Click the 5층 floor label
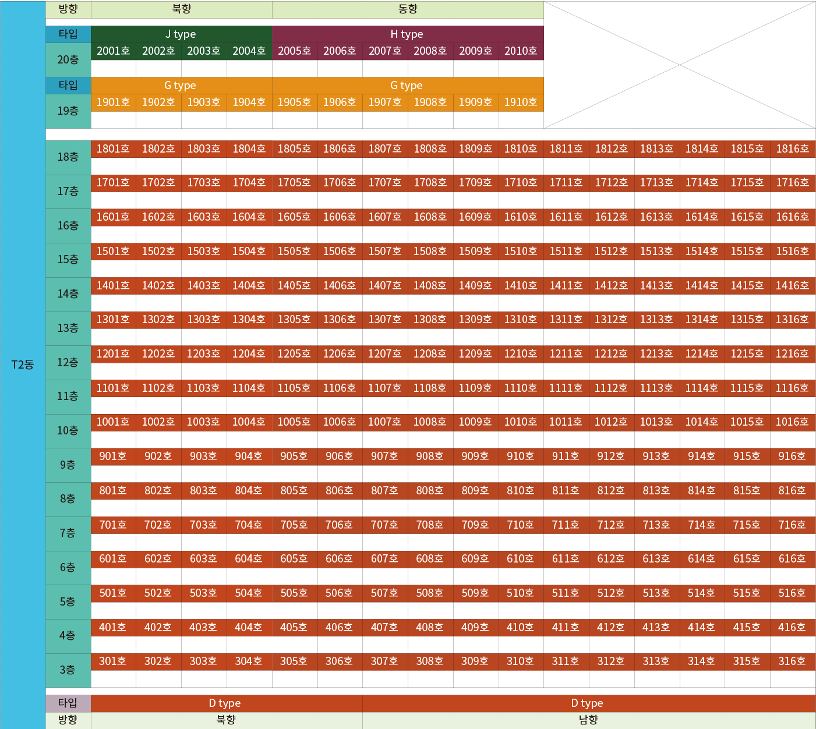The width and height of the screenshot is (816, 729). [68, 602]
